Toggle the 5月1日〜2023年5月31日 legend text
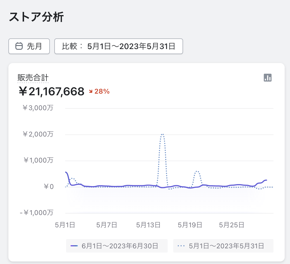Screen dimensions: 290x264 (226, 246)
